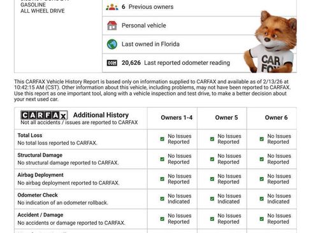311x233 pixels.
Task: Click Accident / Damage green check for Owners 1-4
Action: coord(163,219)
